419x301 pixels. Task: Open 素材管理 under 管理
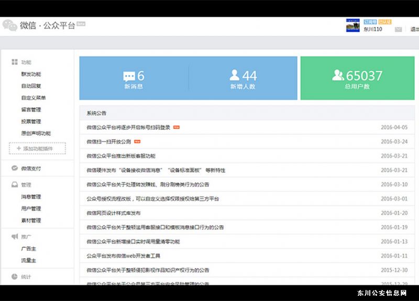coord(31,221)
